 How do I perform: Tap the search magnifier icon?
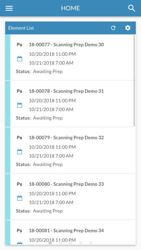click(132, 8)
